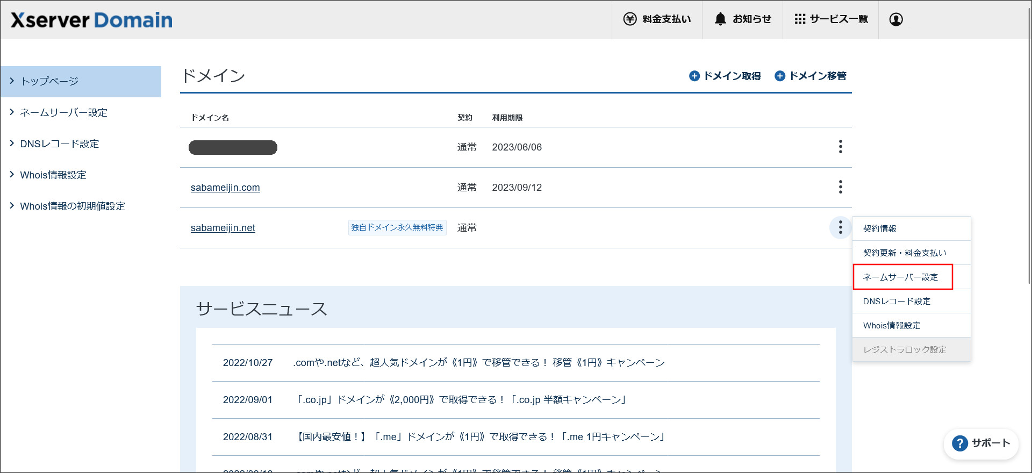Open three-dot menu for the redacted domain

click(840, 147)
